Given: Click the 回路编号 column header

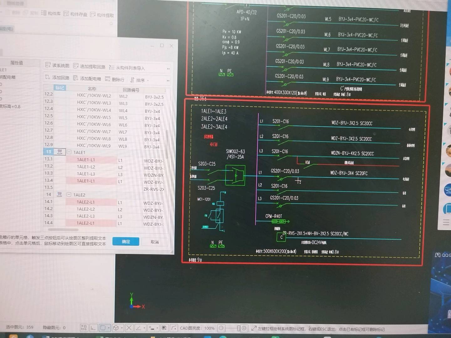Looking at the screenshot, I should 131,90.
